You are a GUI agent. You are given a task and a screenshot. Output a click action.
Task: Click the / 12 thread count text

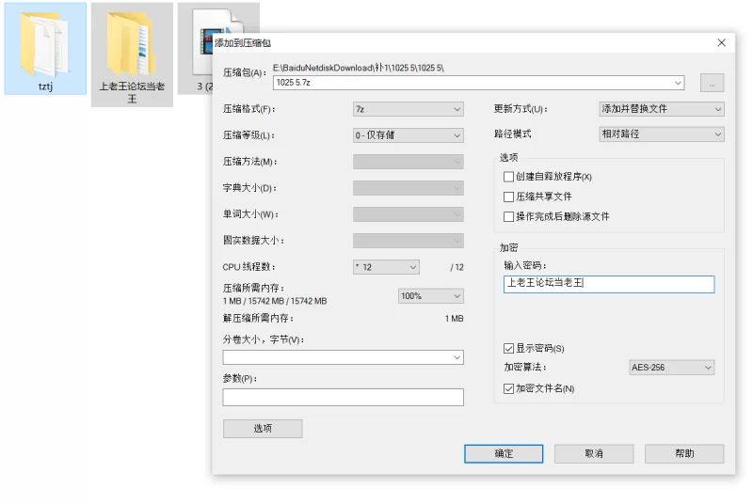[x=457, y=268]
